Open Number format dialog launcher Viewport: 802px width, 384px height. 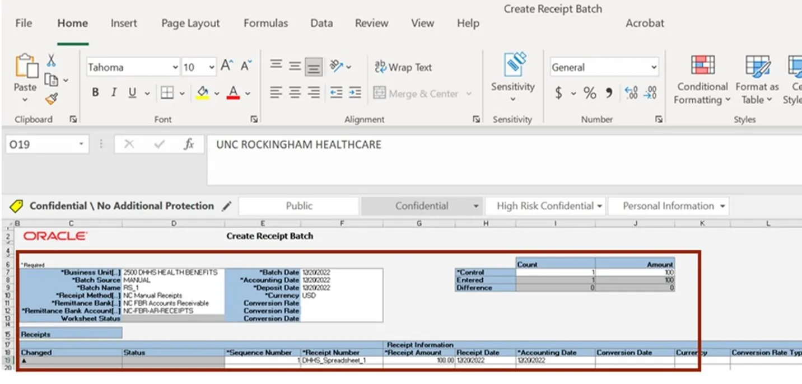pyautogui.click(x=659, y=119)
